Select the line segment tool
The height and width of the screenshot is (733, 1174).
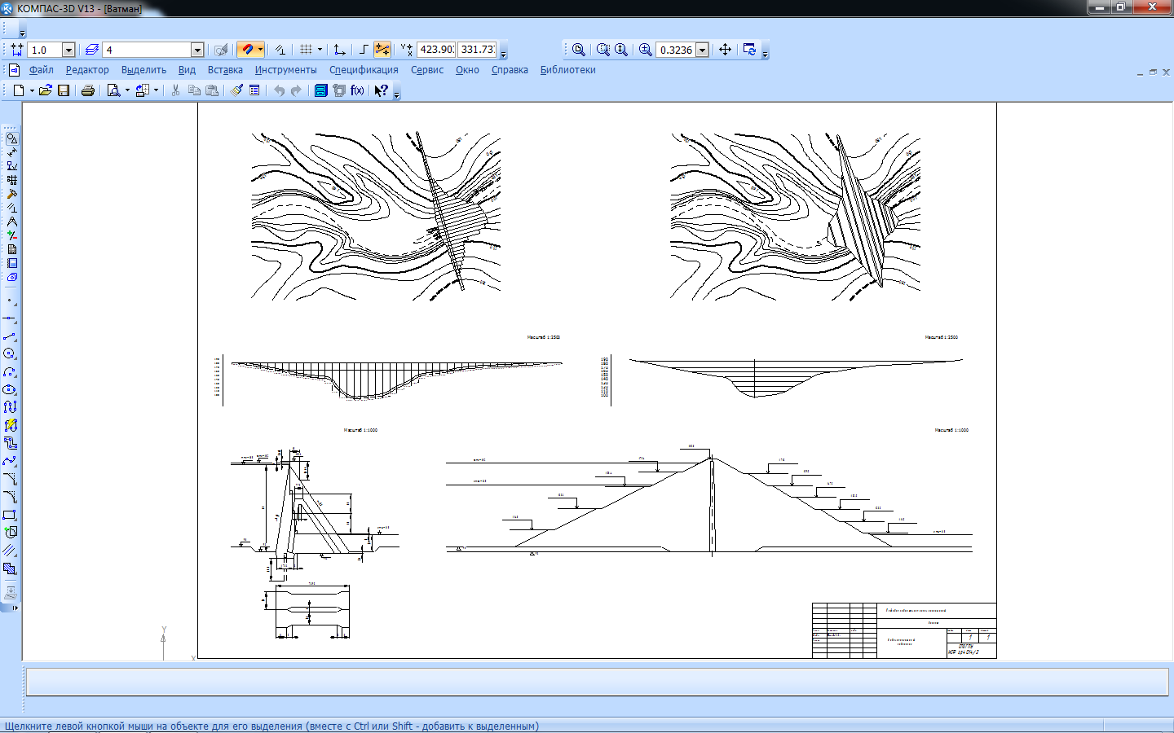[10, 336]
